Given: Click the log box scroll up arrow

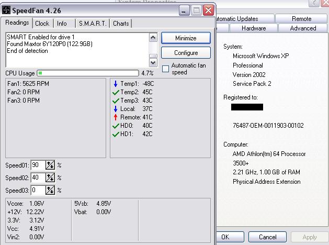Looking at the screenshot, I should click(153, 38).
